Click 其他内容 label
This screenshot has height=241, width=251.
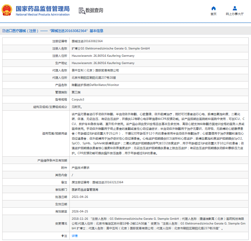click(61, 175)
